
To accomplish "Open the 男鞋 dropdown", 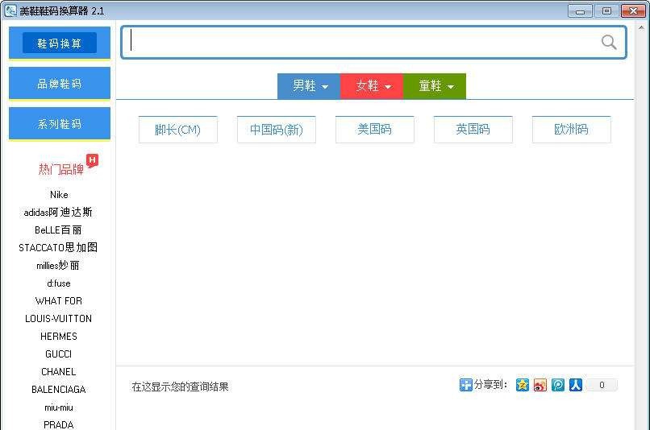I will point(309,86).
